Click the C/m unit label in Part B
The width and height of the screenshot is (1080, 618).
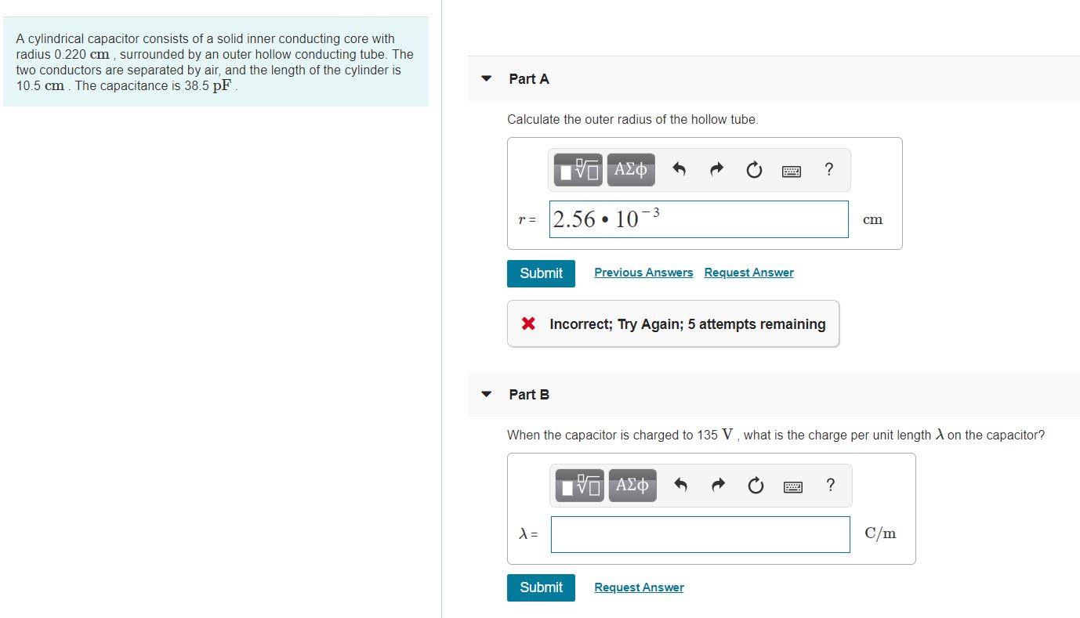coord(880,533)
